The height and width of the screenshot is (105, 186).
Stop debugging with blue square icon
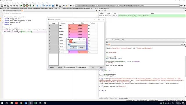tap(53, 6)
